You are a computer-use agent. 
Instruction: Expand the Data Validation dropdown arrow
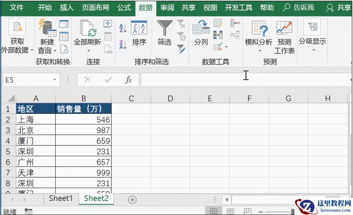point(226,47)
